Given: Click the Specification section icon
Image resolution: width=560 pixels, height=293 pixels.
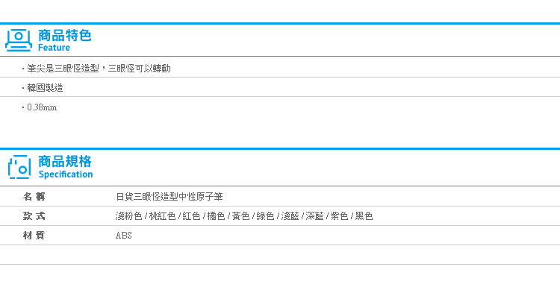Looking at the screenshot, I should point(19,167).
